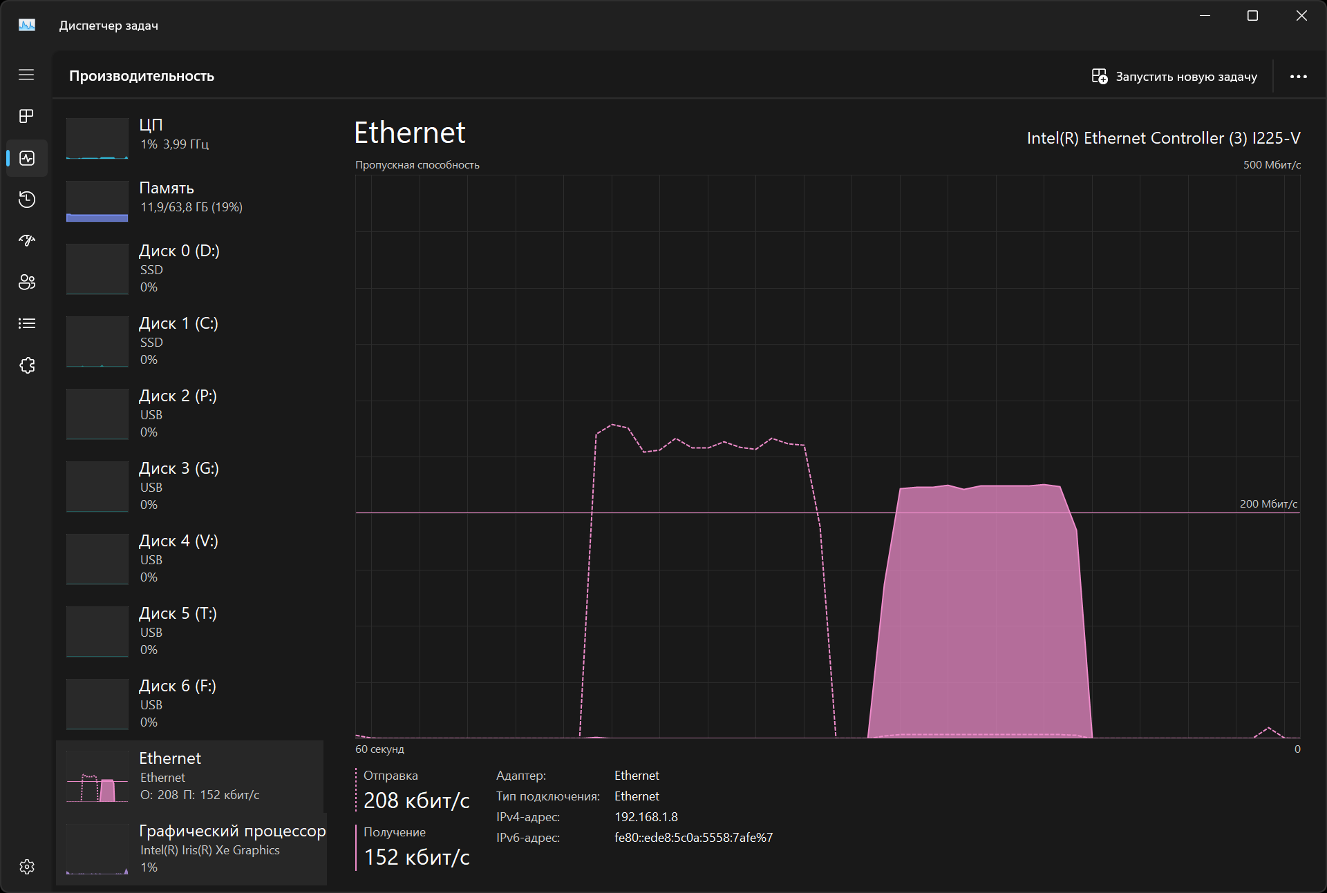The image size is (1327, 893).
Task: Open Диск 1 (C:) performance view
Action: coord(190,341)
